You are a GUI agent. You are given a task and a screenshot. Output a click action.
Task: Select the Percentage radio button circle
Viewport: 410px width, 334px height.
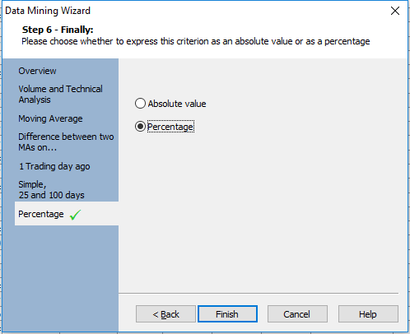[x=140, y=127]
